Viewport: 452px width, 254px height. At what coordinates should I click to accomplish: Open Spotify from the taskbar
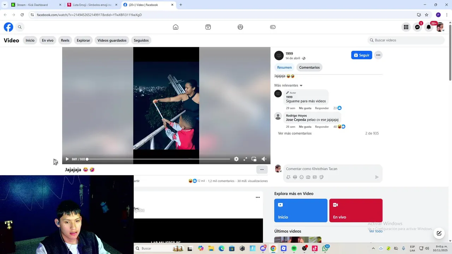294,248
